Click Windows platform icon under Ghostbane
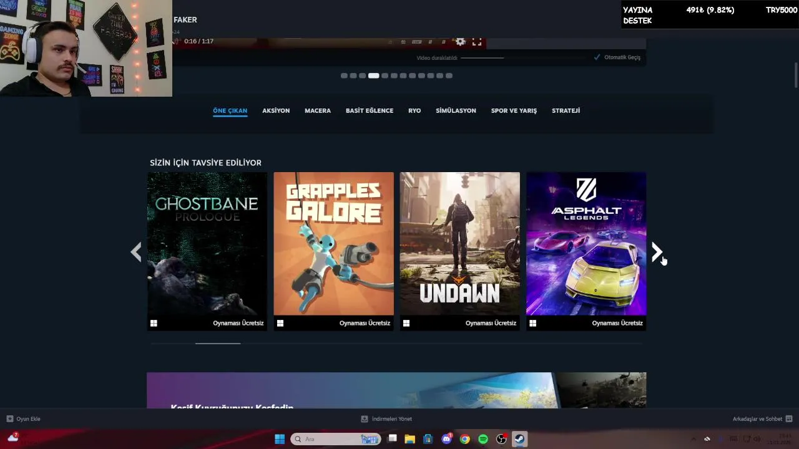The width and height of the screenshot is (799, 449). click(x=154, y=323)
